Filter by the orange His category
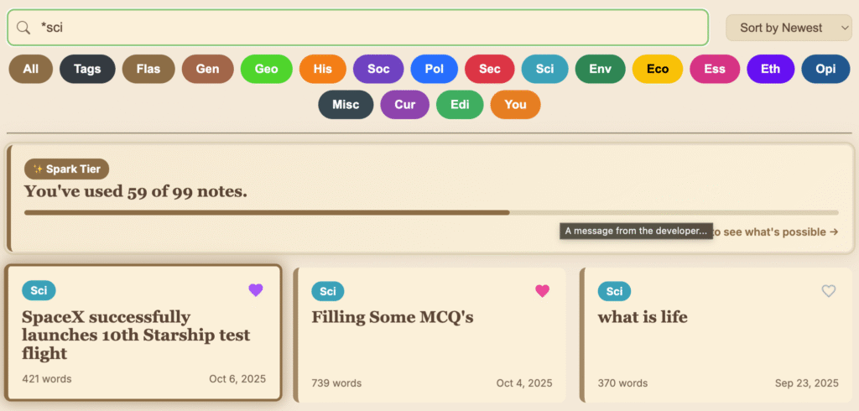 (x=323, y=69)
